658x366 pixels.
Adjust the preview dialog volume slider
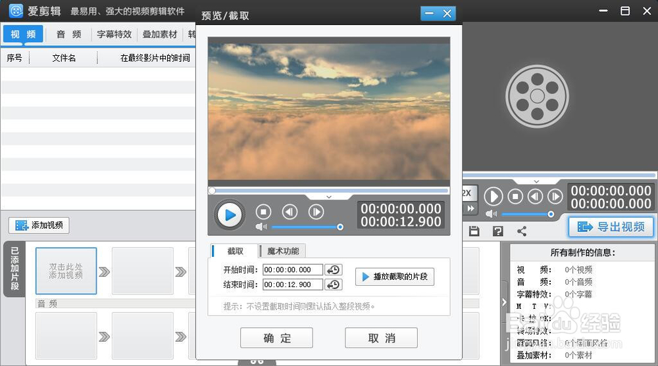coord(307,227)
